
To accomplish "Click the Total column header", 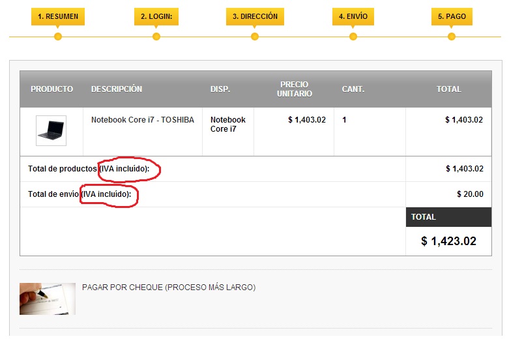I will tap(448, 89).
